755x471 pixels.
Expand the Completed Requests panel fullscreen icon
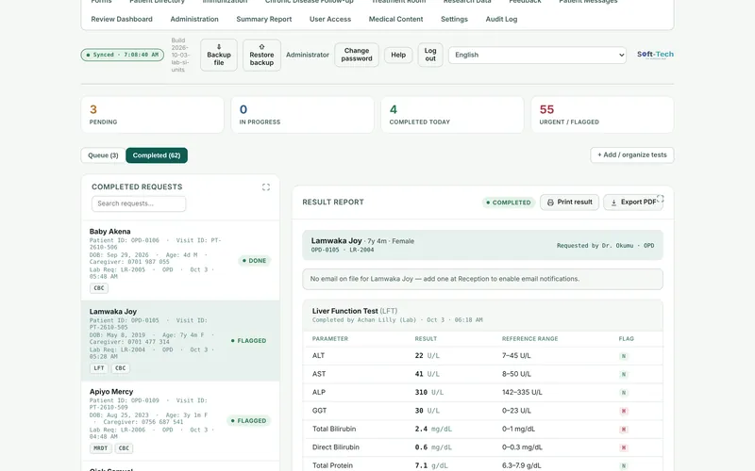click(x=266, y=187)
